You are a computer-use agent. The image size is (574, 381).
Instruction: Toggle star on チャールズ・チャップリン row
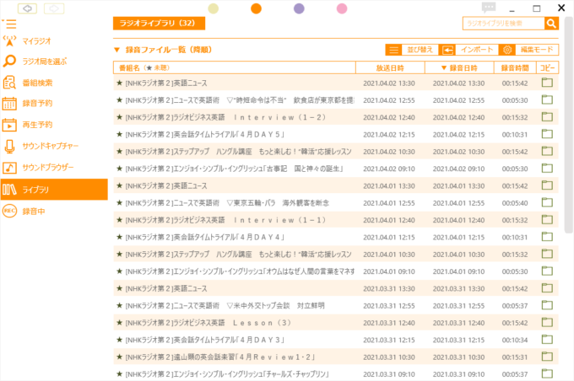click(x=119, y=373)
